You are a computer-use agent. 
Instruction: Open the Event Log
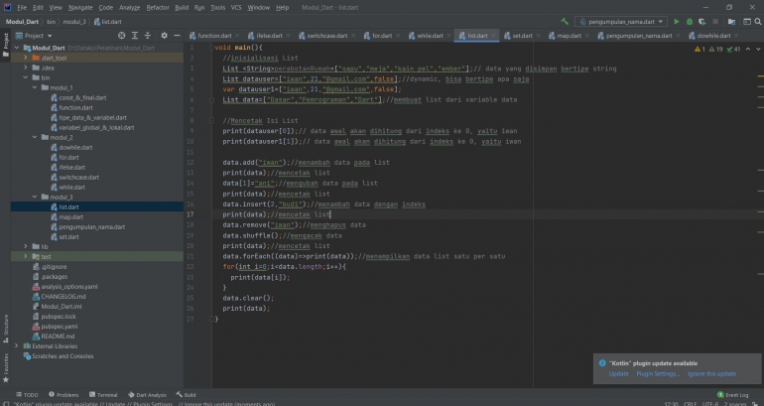733,395
